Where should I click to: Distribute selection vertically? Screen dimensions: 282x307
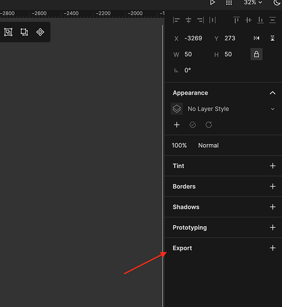pos(272,20)
